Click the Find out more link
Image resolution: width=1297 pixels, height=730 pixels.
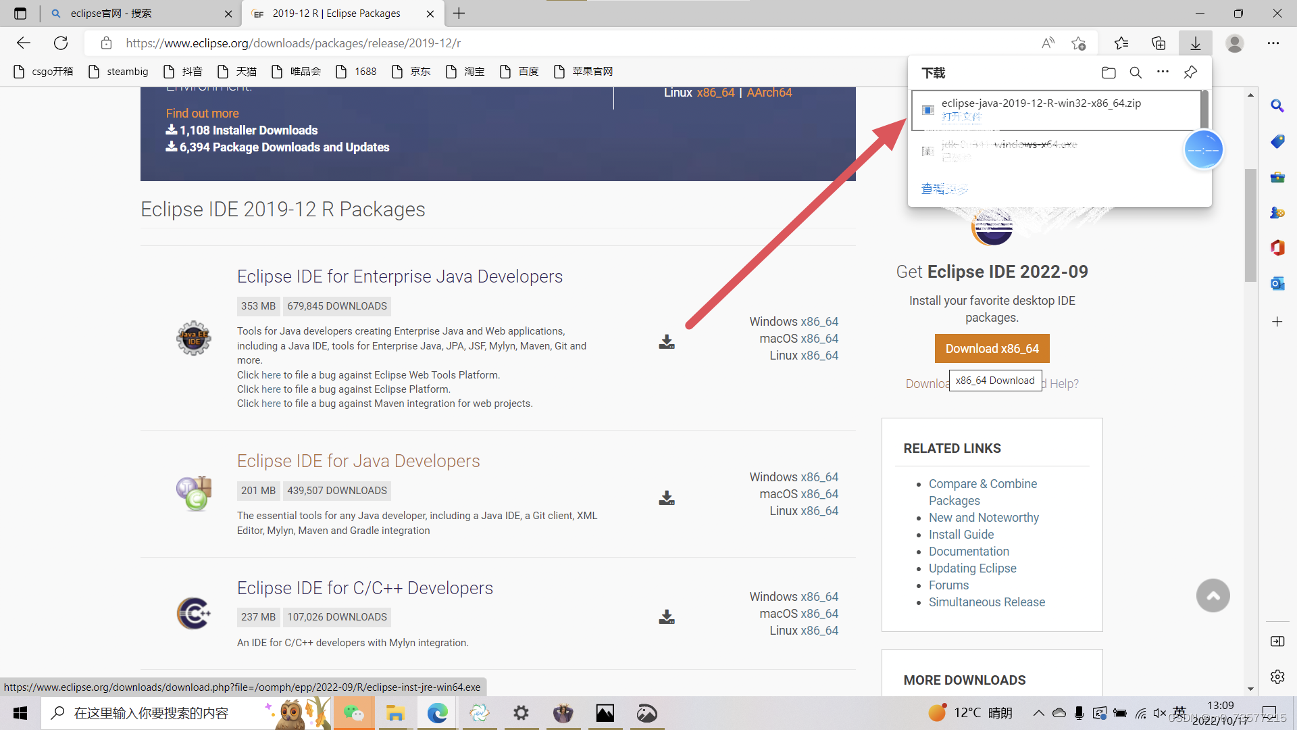point(203,113)
